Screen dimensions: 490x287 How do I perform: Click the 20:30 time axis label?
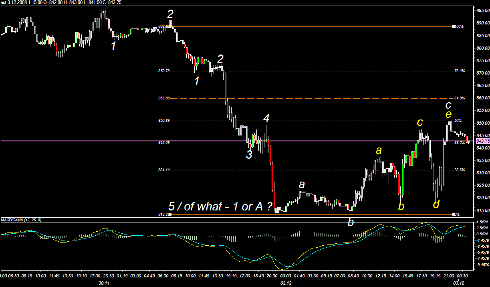[272, 276]
